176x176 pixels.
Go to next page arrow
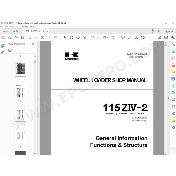coord(42,37)
